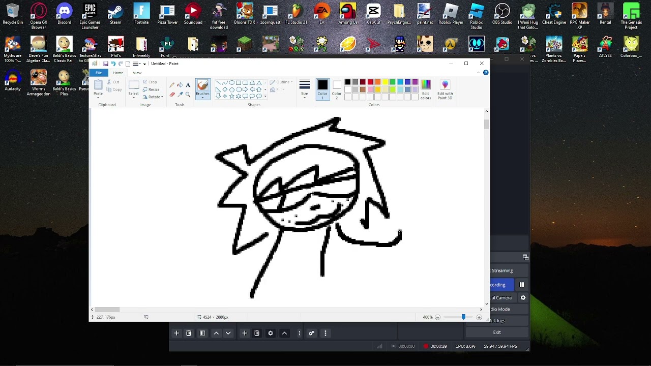
Task: Select the Color picker eyedropper tool
Action: pos(180,95)
